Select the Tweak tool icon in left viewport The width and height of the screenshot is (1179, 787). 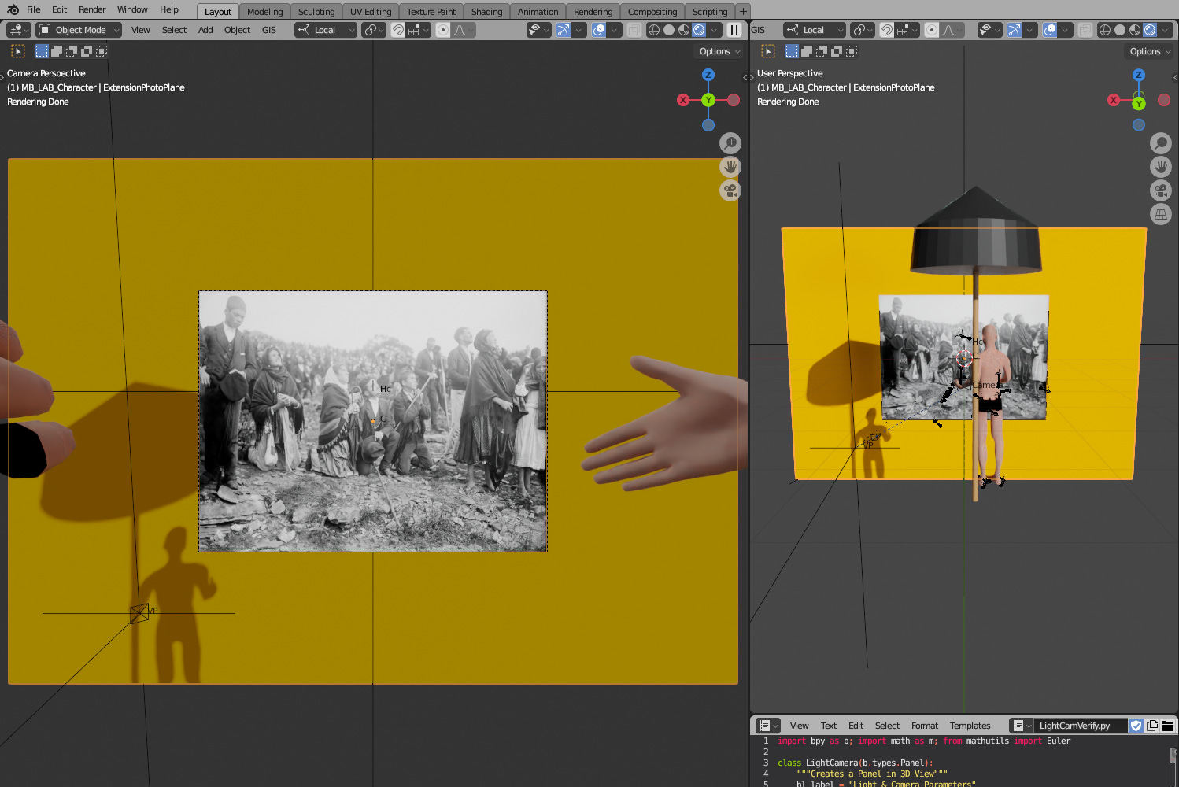click(18, 51)
